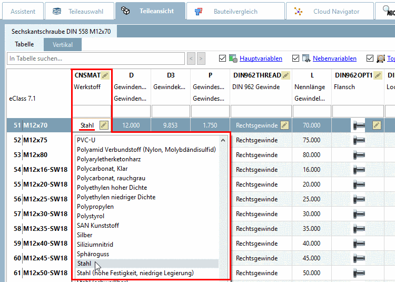Click the flange bolt image in row M12x20-SW18
The width and height of the screenshot is (395, 282).
359,184
